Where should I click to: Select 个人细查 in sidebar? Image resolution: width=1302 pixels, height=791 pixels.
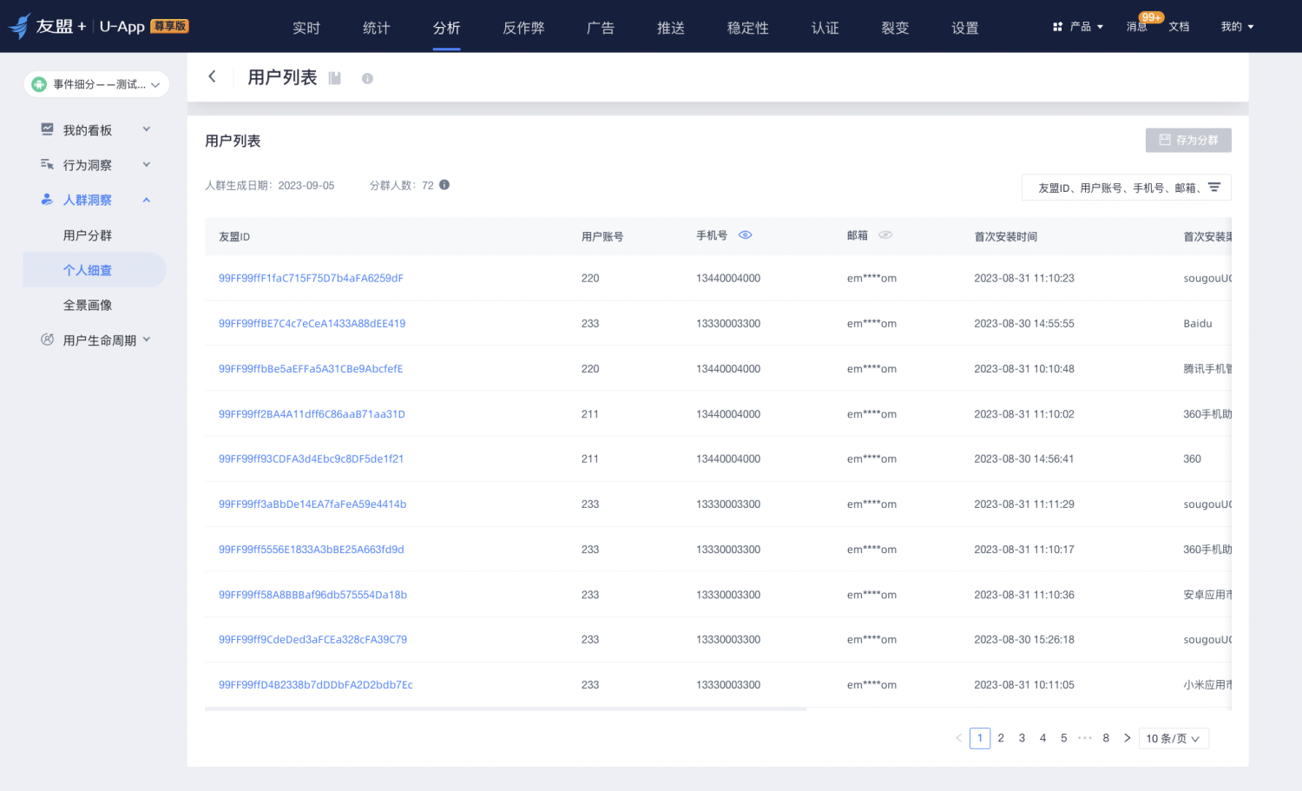point(88,270)
